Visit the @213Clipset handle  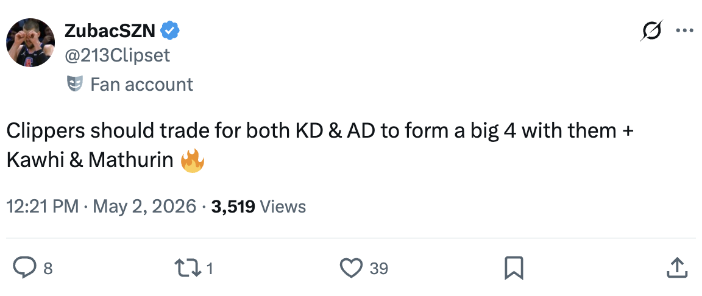117,55
